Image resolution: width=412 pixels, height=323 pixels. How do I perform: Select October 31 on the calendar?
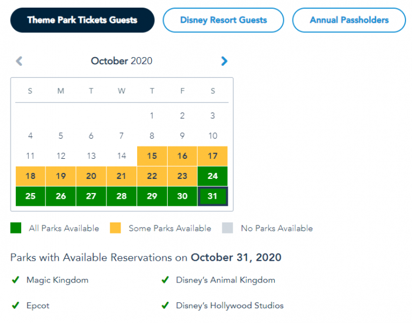pyautogui.click(x=212, y=196)
